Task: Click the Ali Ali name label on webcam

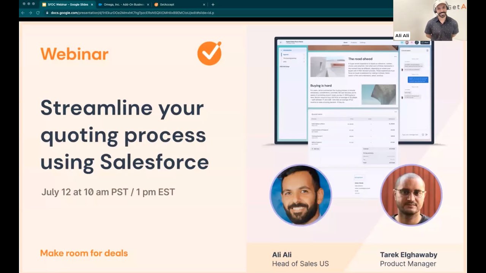Action: (x=402, y=36)
